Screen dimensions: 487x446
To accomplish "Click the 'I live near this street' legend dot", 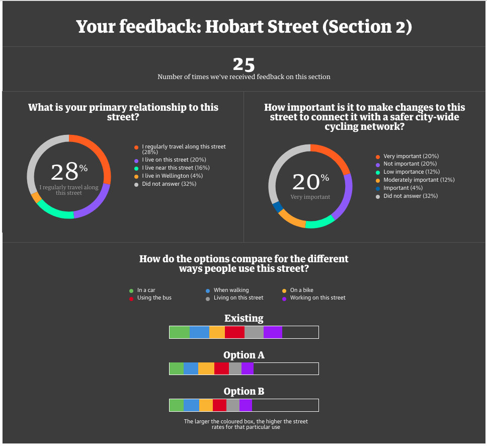I will [136, 168].
